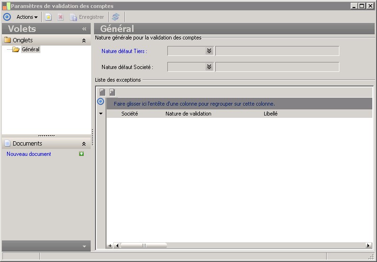Click the new record toolbar icon
This screenshot has width=377, height=262.
[x=48, y=17]
